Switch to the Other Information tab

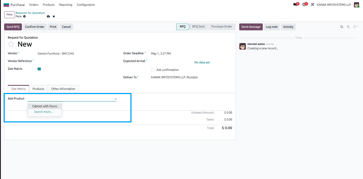(63, 89)
